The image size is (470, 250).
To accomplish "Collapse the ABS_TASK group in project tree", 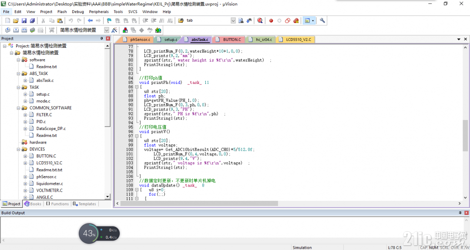I will [19, 73].
